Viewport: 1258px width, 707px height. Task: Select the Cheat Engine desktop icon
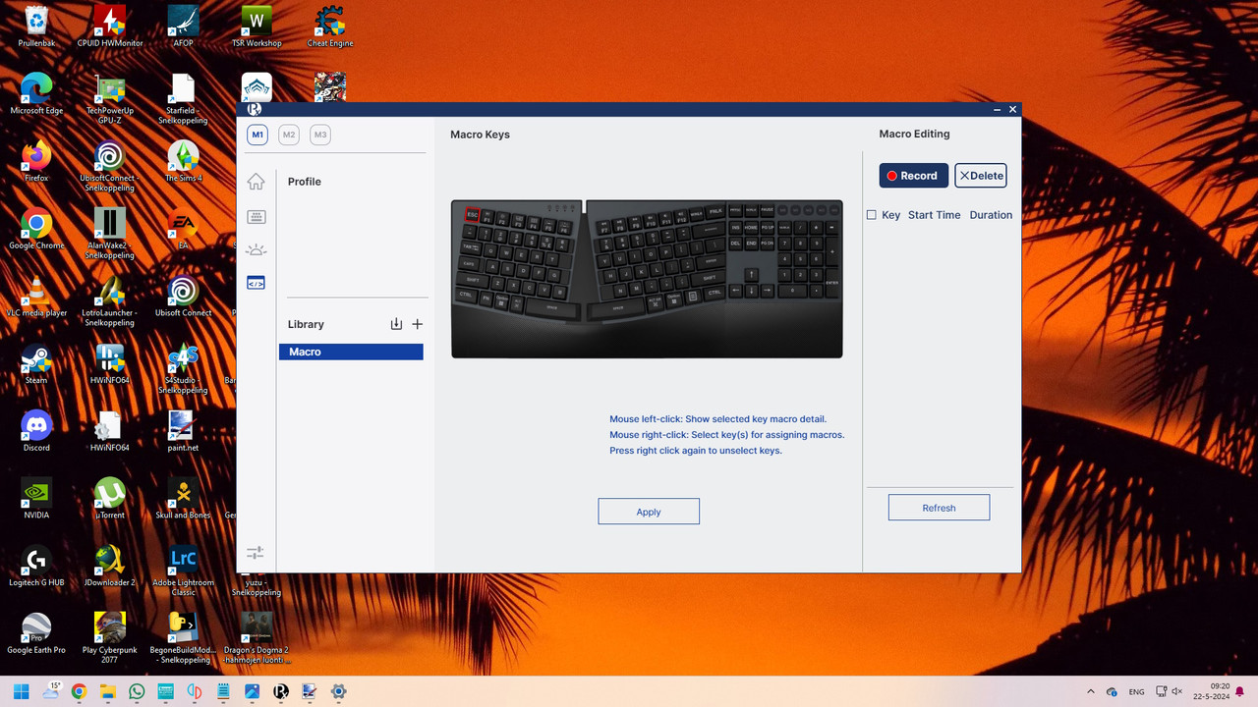[329, 27]
